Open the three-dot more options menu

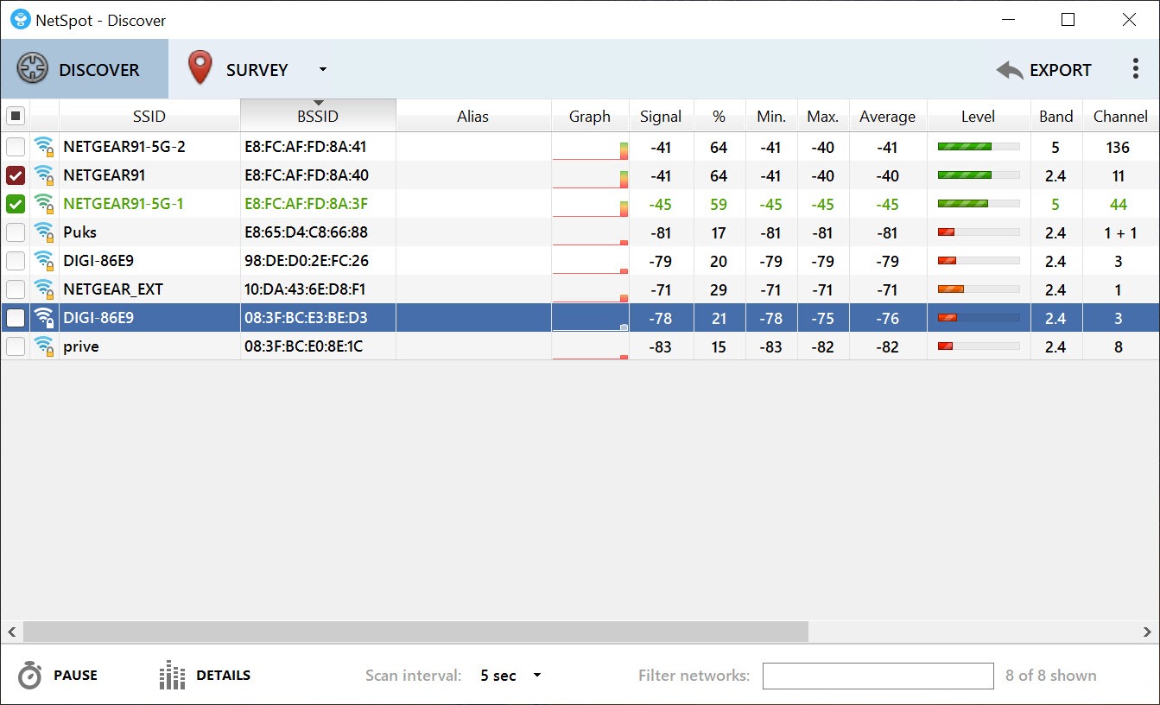(x=1135, y=69)
